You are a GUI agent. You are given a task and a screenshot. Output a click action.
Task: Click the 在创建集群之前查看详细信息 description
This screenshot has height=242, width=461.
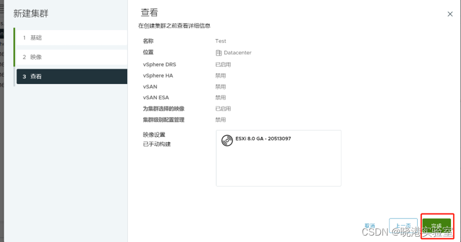[174, 26]
